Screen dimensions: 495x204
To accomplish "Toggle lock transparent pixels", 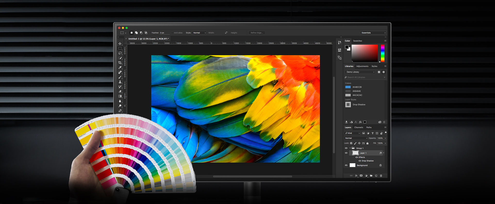I will click(351, 143).
